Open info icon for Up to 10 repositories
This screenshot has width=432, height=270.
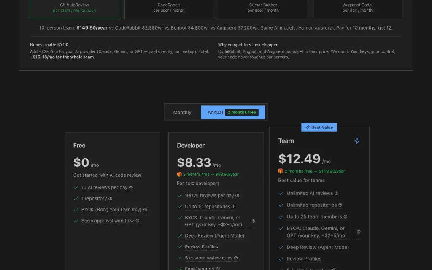(x=233, y=207)
